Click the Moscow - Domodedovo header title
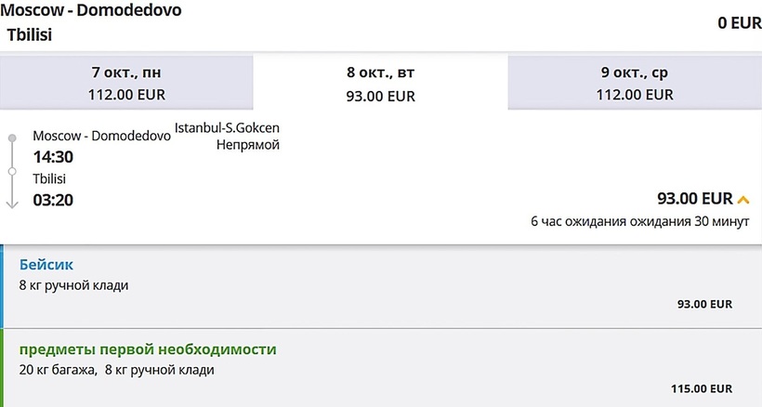The image size is (762, 407). (92, 11)
